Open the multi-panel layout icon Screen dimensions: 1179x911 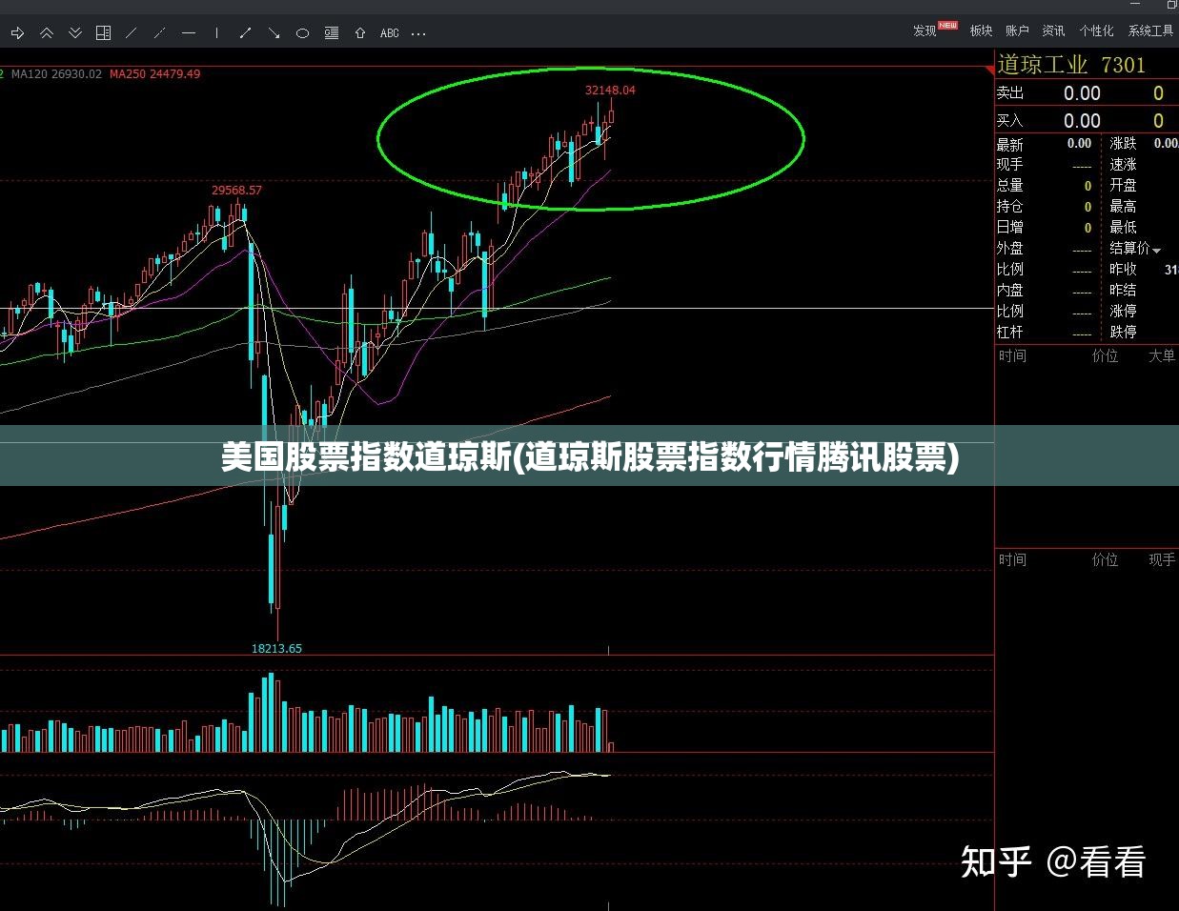click(104, 33)
